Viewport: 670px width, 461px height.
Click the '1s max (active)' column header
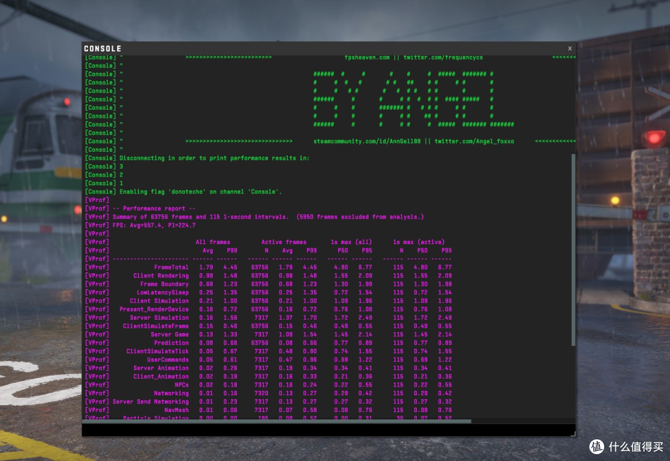tap(419, 242)
